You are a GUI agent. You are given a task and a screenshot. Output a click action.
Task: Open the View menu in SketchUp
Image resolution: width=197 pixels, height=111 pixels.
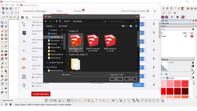[12, 5]
